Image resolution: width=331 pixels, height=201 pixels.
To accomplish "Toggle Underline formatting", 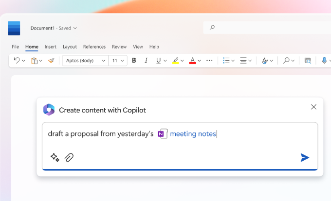I will 158,61.
